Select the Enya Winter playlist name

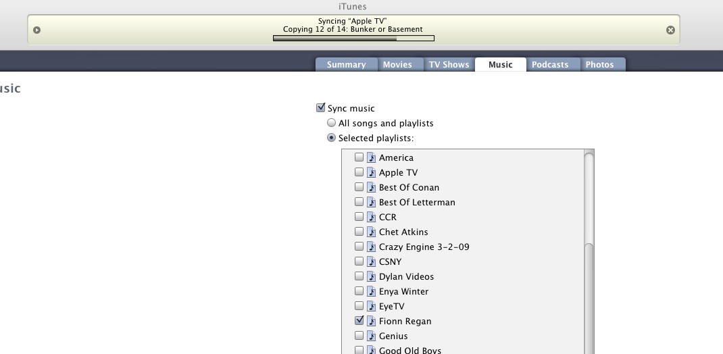click(404, 291)
